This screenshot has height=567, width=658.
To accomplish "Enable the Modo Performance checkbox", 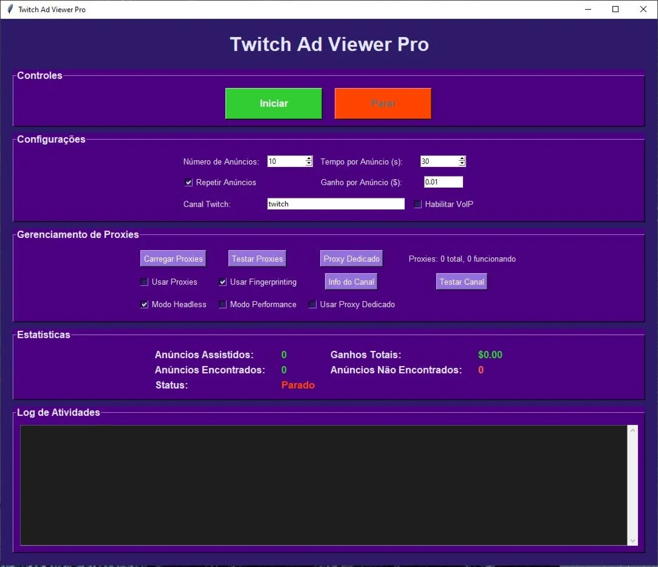I will tap(223, 305).
